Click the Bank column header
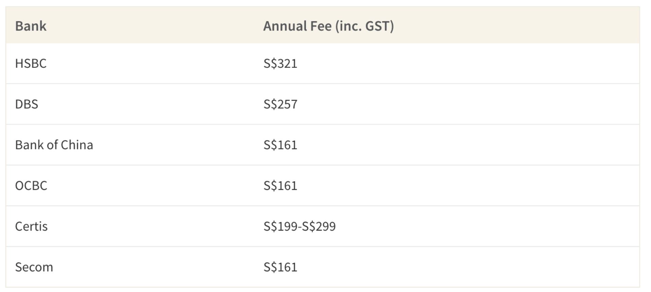Viewport: 651px width, 292px height. click(x=31, y=26)
